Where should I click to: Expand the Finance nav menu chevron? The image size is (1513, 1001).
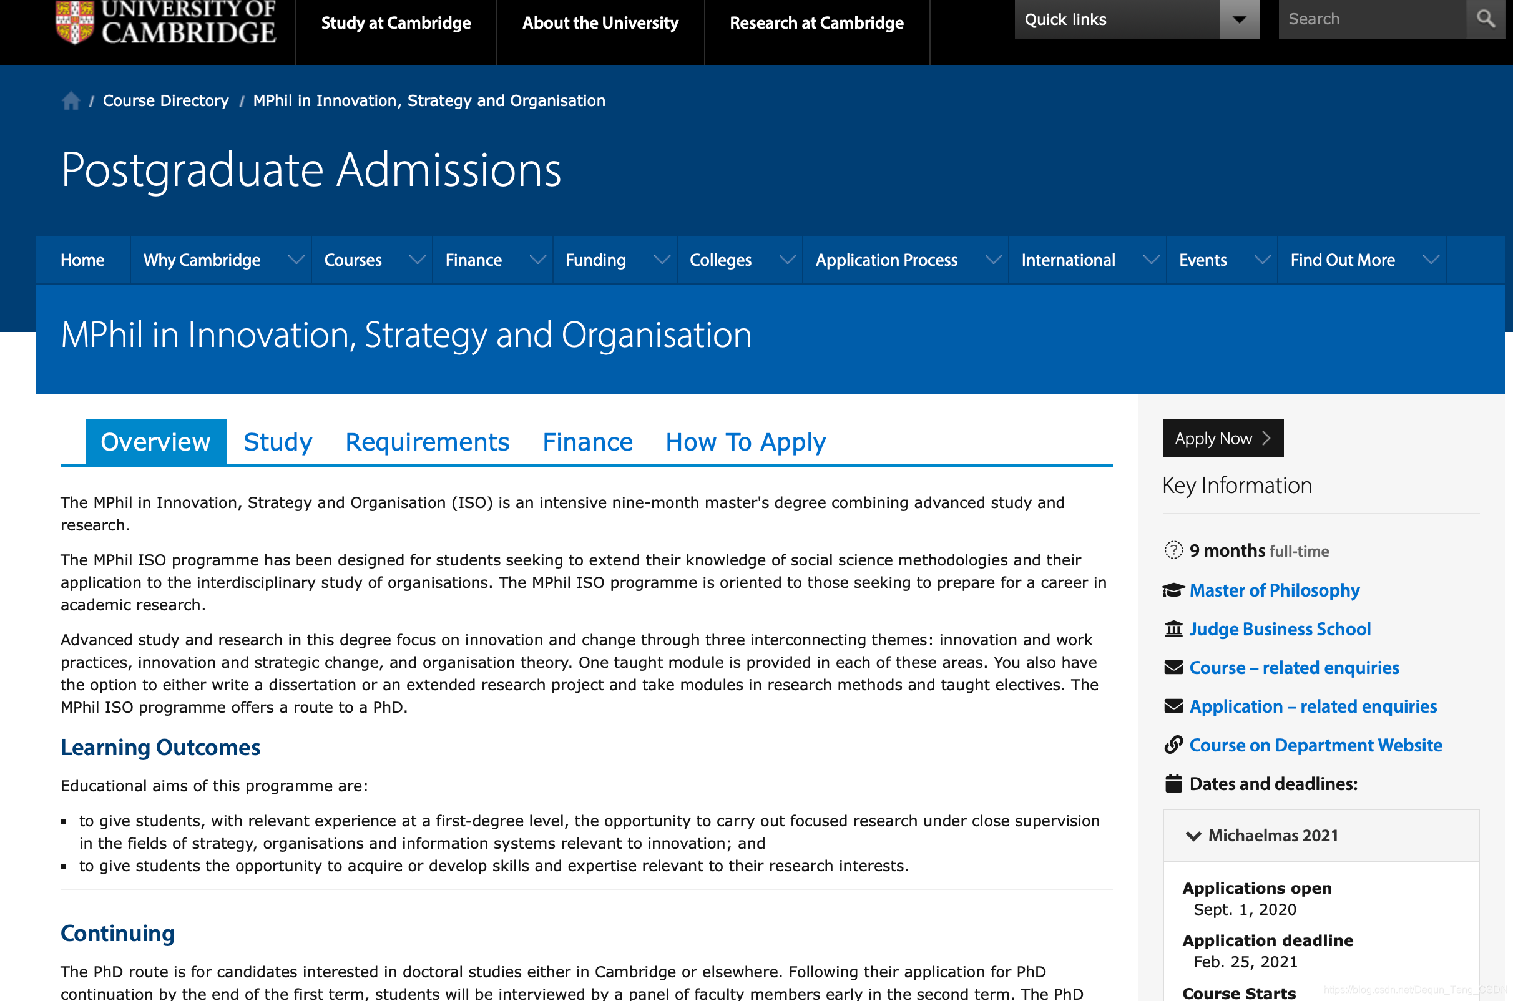(537, 260)
